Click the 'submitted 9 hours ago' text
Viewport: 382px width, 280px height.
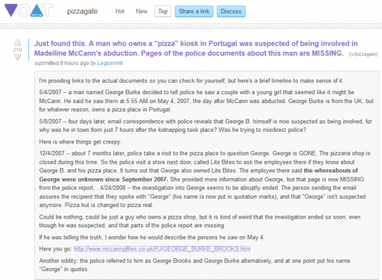click(61, 63)
